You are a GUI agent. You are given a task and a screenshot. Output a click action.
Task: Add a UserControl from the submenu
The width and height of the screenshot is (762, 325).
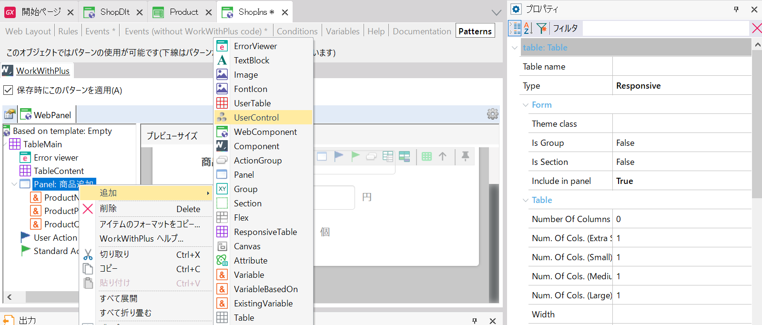point(264,117)
